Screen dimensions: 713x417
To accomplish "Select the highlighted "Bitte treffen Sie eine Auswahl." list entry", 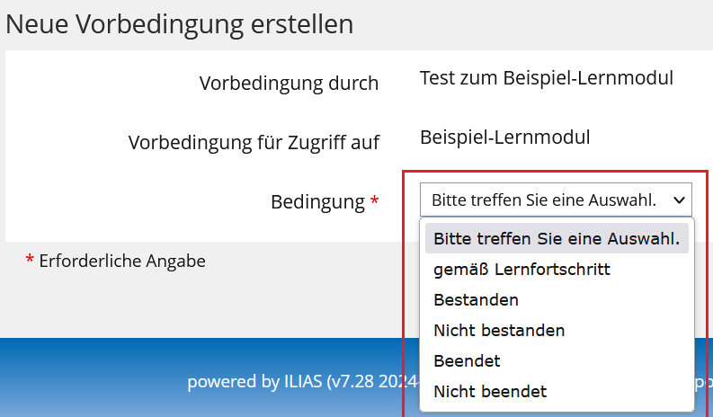I will click(556, 239).
